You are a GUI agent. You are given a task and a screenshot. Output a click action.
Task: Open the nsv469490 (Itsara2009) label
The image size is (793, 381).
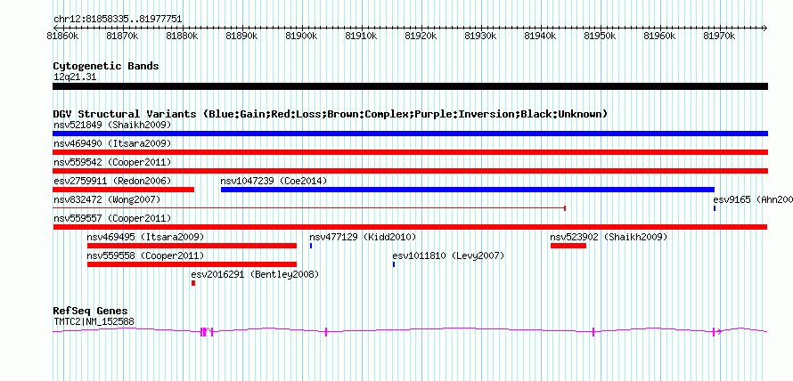click(112, 143)
